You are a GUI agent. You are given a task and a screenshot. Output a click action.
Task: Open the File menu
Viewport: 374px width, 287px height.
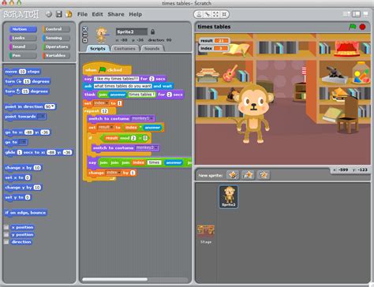click(82, 14)
